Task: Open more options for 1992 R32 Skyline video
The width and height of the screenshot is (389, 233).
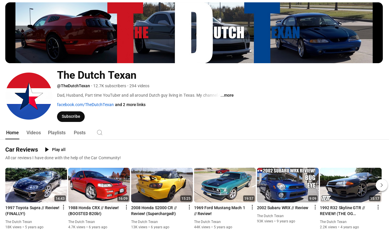Action: 378,207
